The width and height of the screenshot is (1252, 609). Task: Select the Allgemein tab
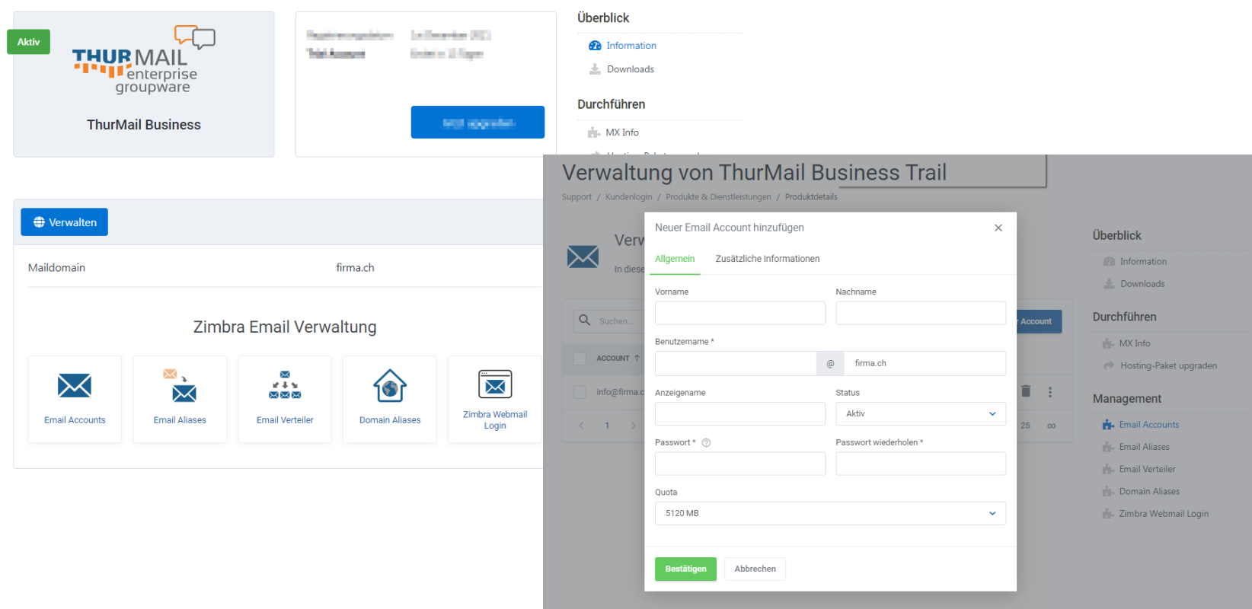(675, 259)
